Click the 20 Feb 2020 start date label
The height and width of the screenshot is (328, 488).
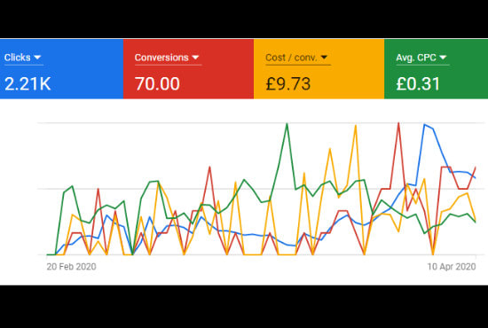tap(71, 267)
